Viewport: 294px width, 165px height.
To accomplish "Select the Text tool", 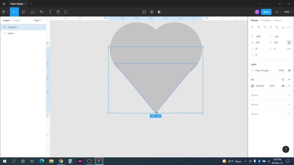I will point(50,12).
